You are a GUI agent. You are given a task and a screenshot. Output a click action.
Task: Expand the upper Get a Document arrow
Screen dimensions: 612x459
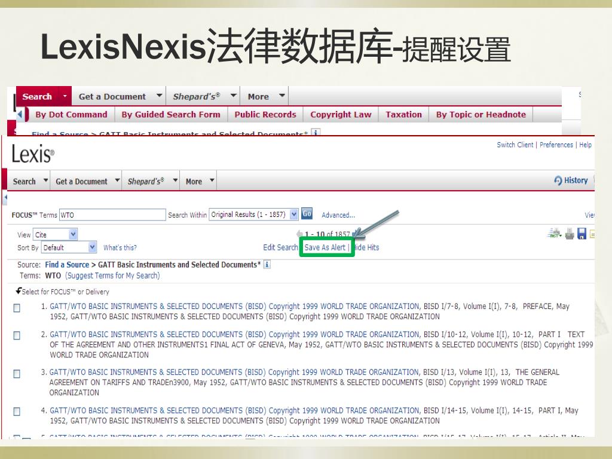(159, 95)
